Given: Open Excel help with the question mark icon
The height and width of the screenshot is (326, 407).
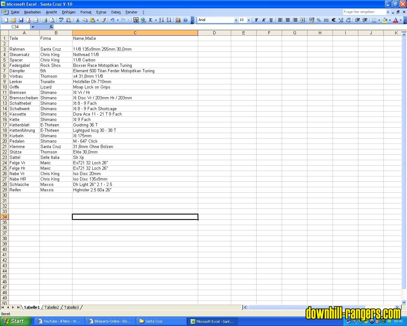Looking at the screenshot, I should tap(185, 20).
